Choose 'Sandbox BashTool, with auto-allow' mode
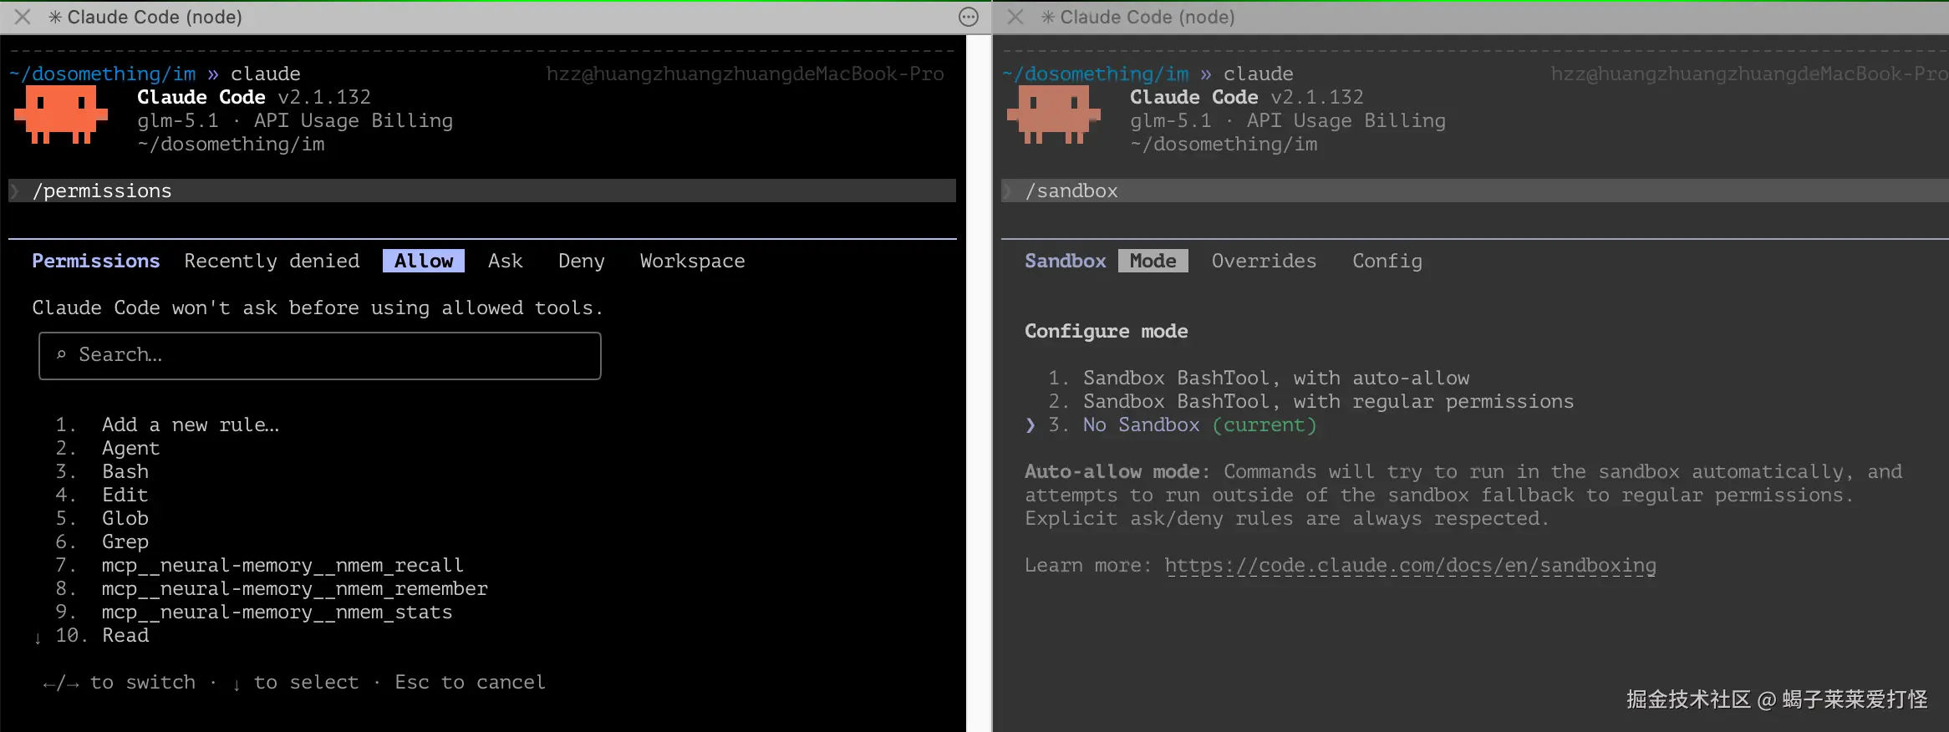1949x732 pixels. [x=1276, y=378]
